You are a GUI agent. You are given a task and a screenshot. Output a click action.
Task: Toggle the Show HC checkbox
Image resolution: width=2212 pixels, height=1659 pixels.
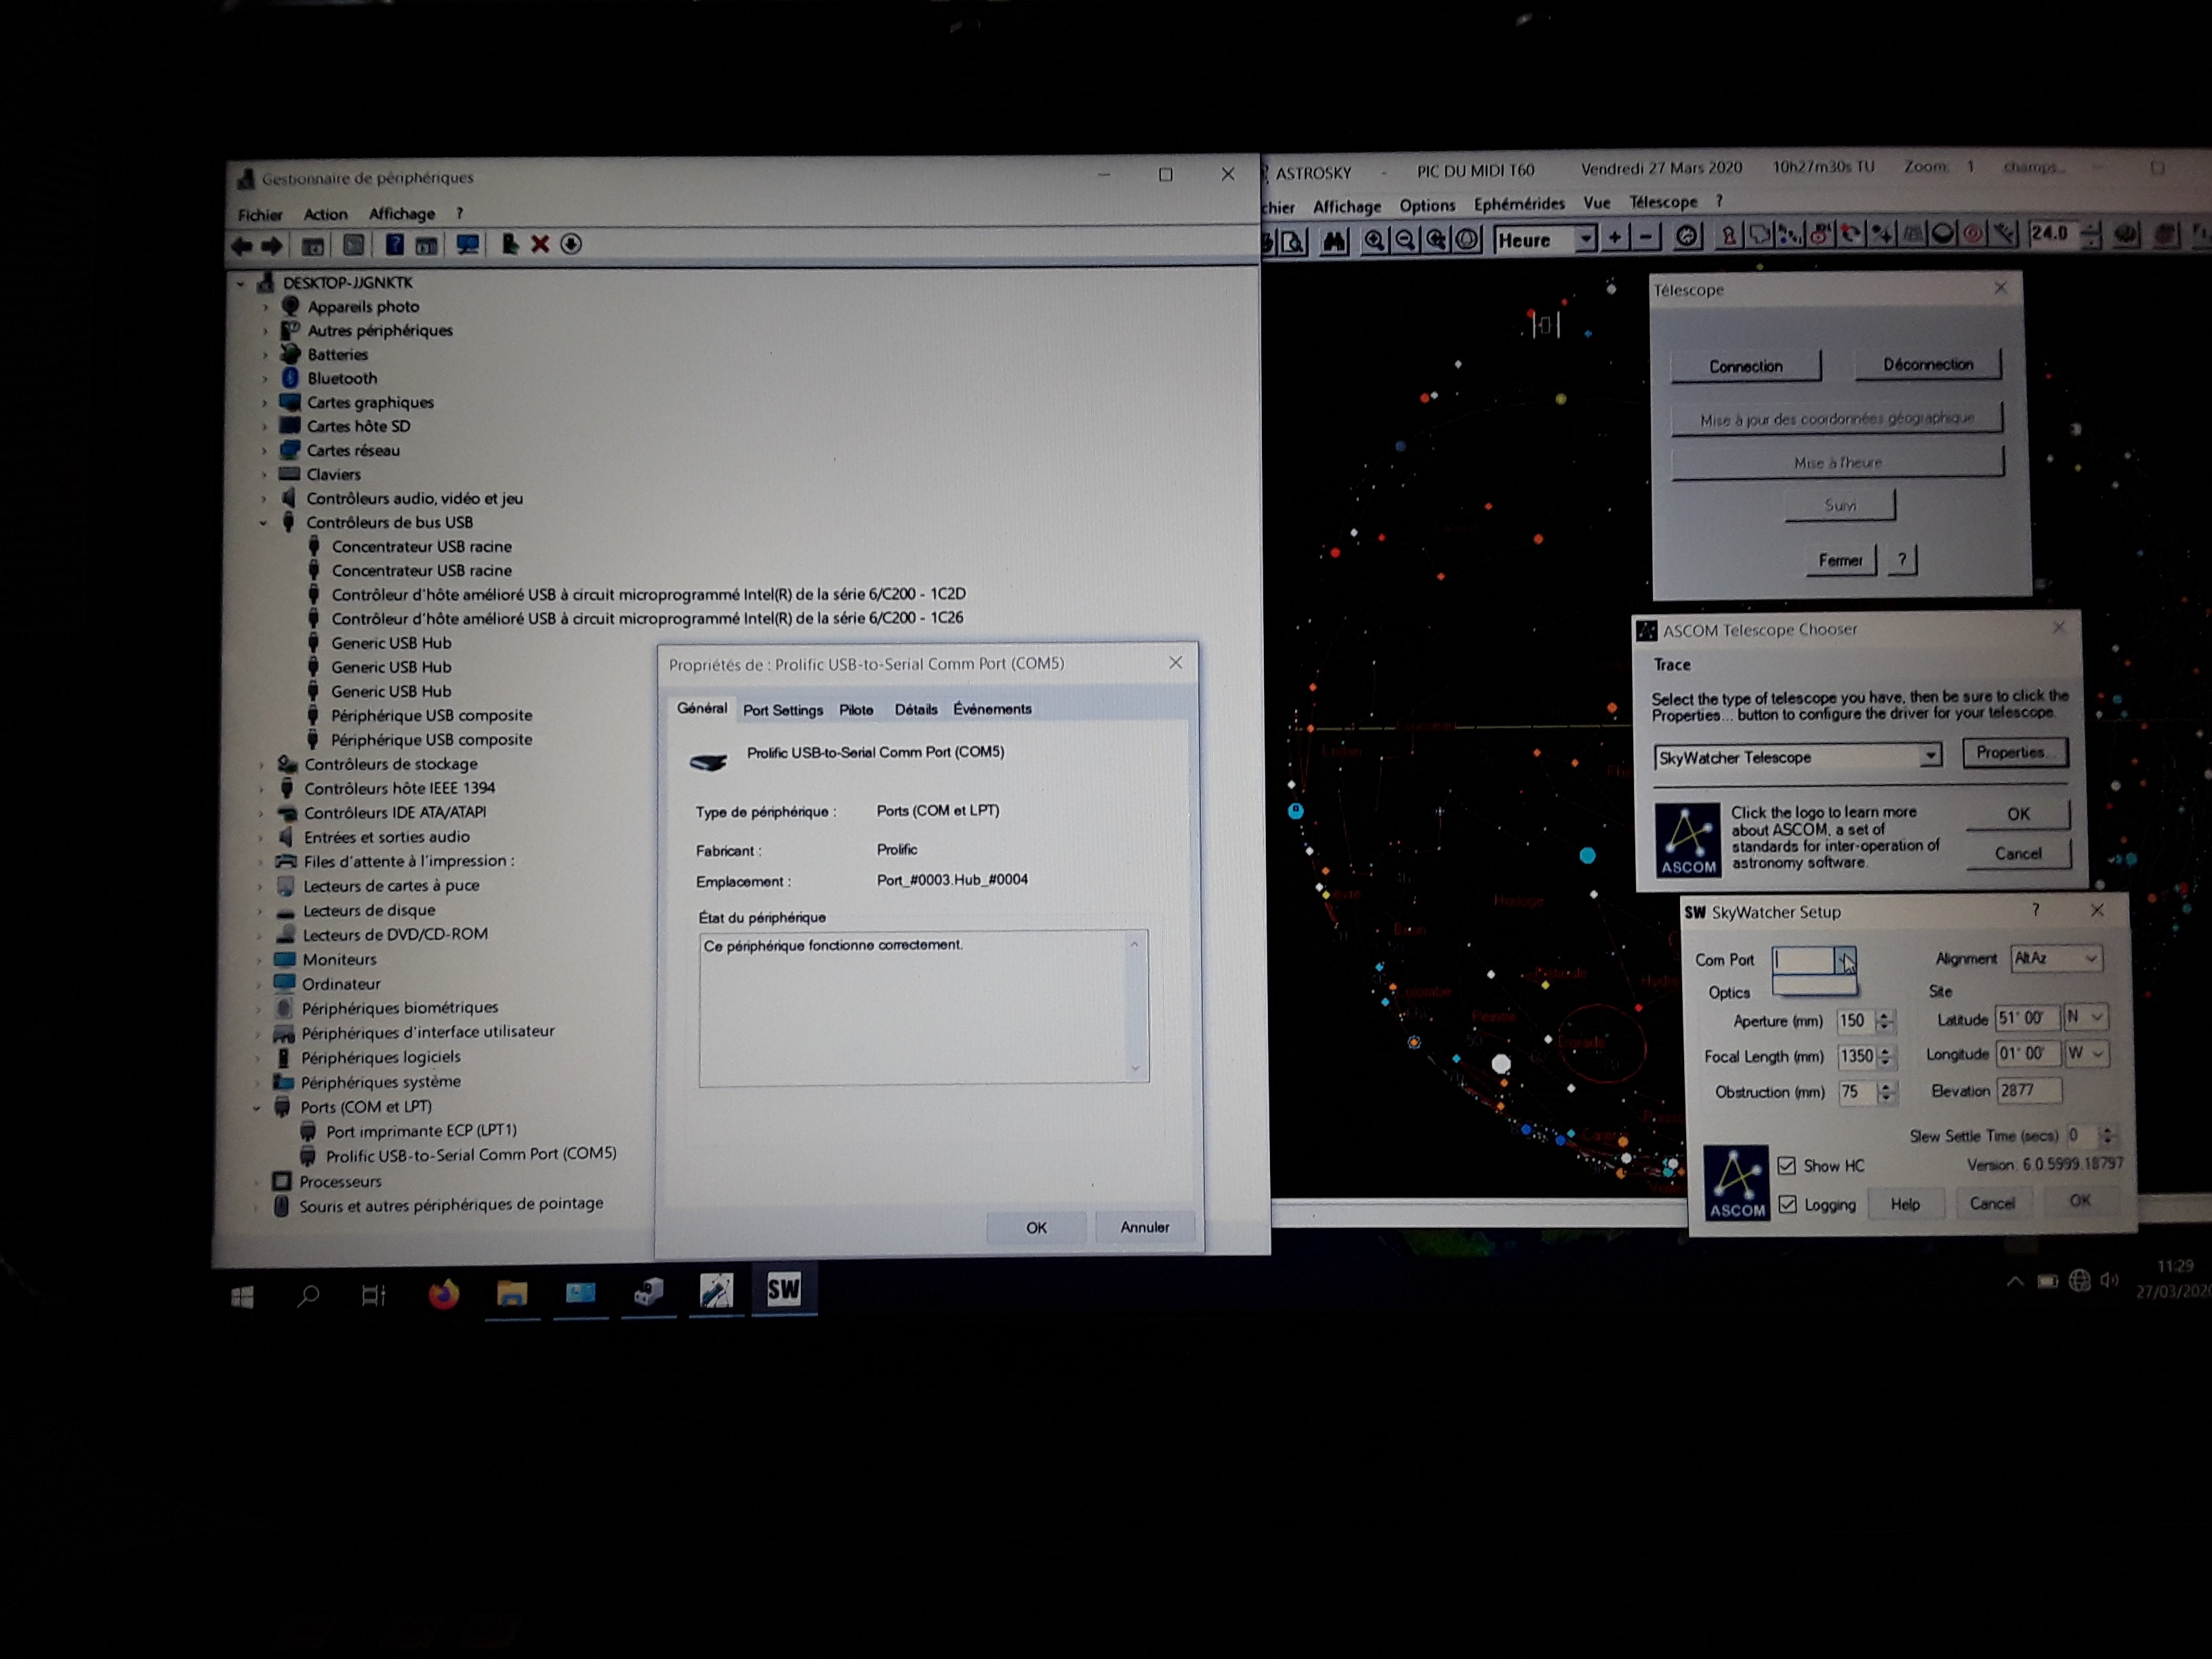pyautogui.click(x=1786, y=1165)
